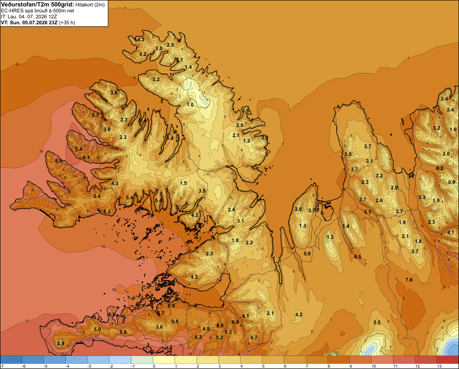Click the temperature value '3.0'

(x=159, y=48)
